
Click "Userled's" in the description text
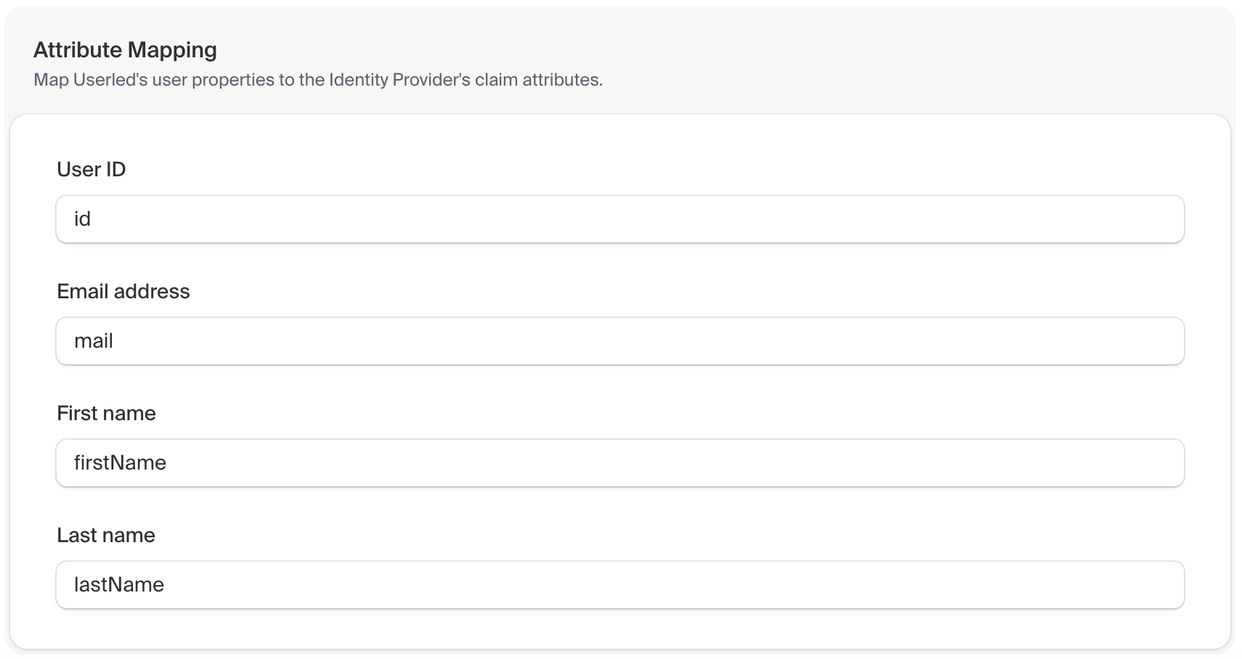coord(110,80)
